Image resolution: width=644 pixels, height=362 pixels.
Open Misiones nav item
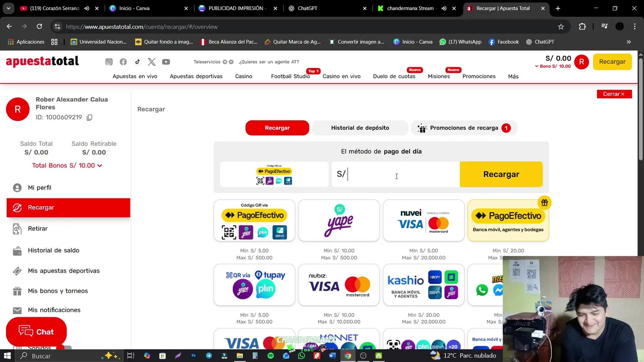pos(439,76)
